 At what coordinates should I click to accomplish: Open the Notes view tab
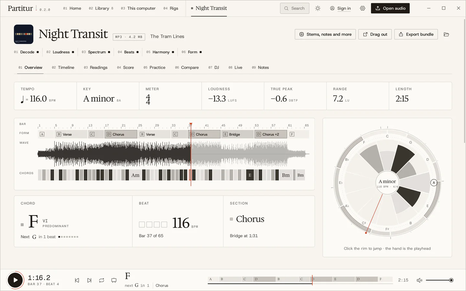point(260,68)
